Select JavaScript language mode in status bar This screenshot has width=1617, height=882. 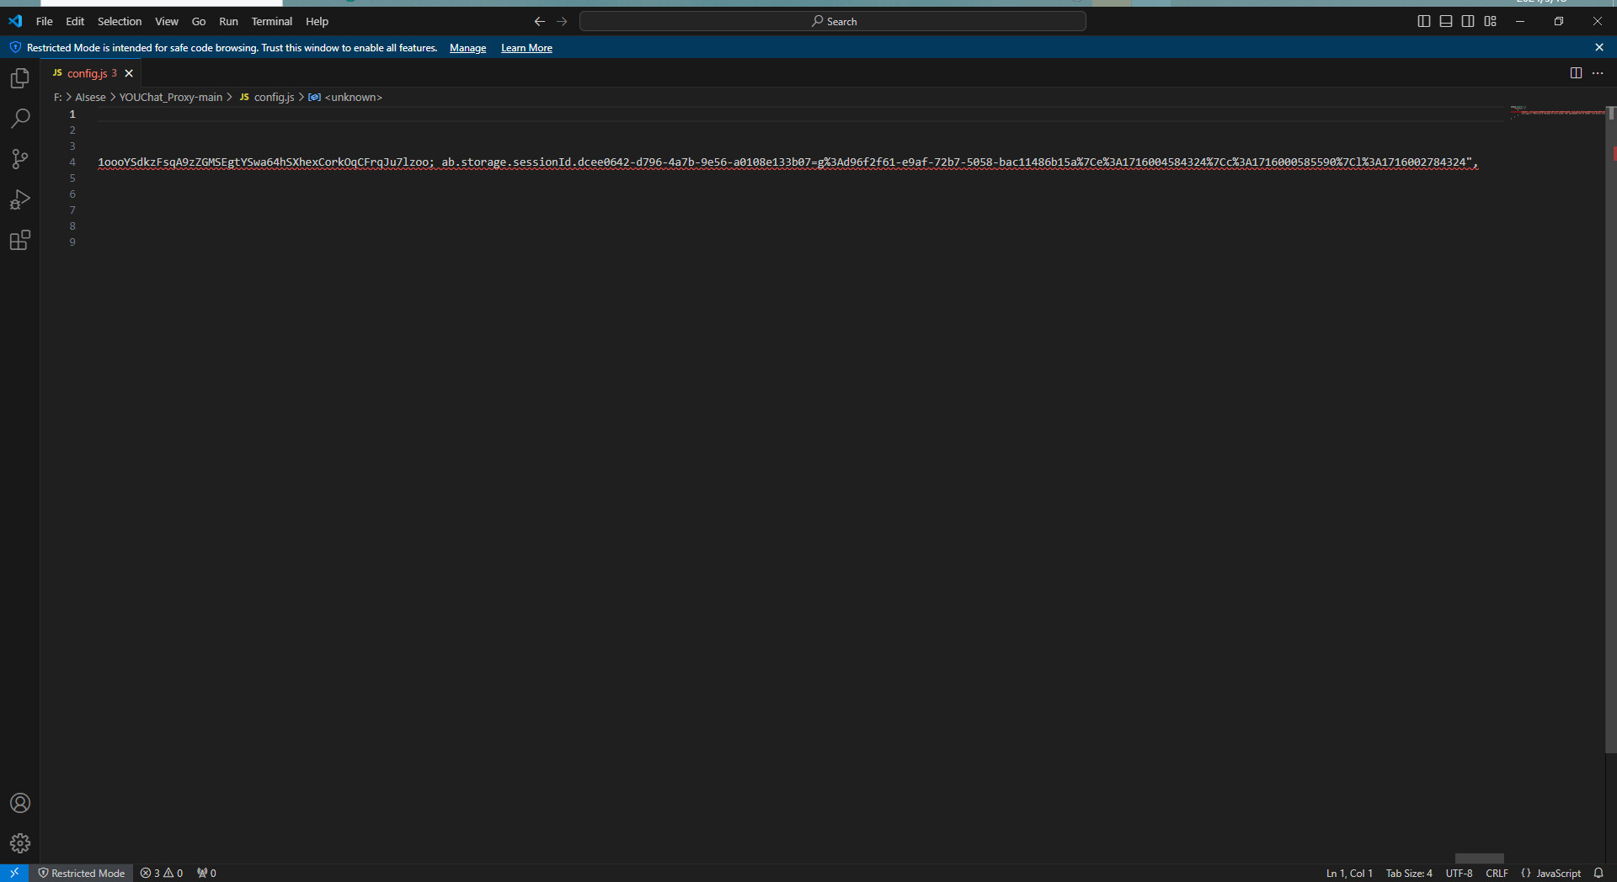(1558, 873)
